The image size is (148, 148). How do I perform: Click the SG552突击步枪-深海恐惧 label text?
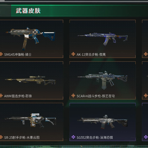pyautogui.click(x=95, y=137)
